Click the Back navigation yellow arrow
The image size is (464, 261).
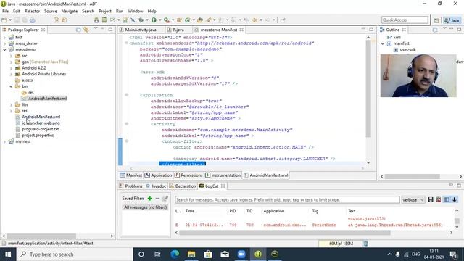(254, 20)
